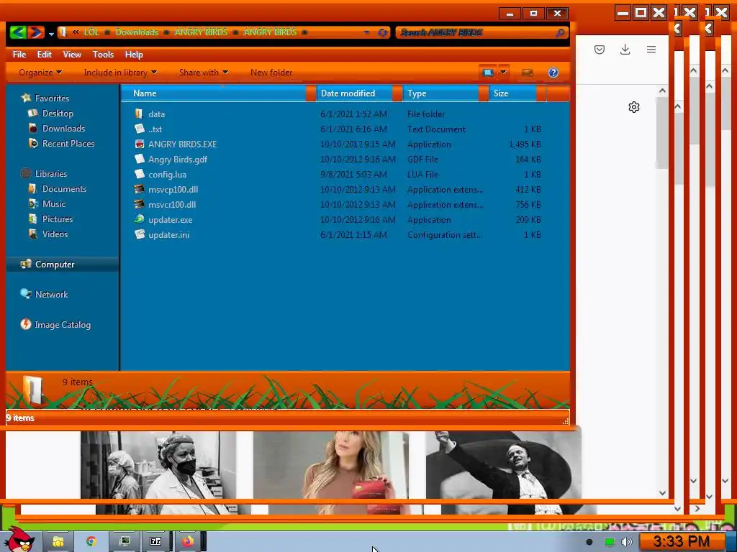Open the recent locations dropdown arrow
Image resolution: width=737 pixels, height=552 pixels.
pos(51,34)
